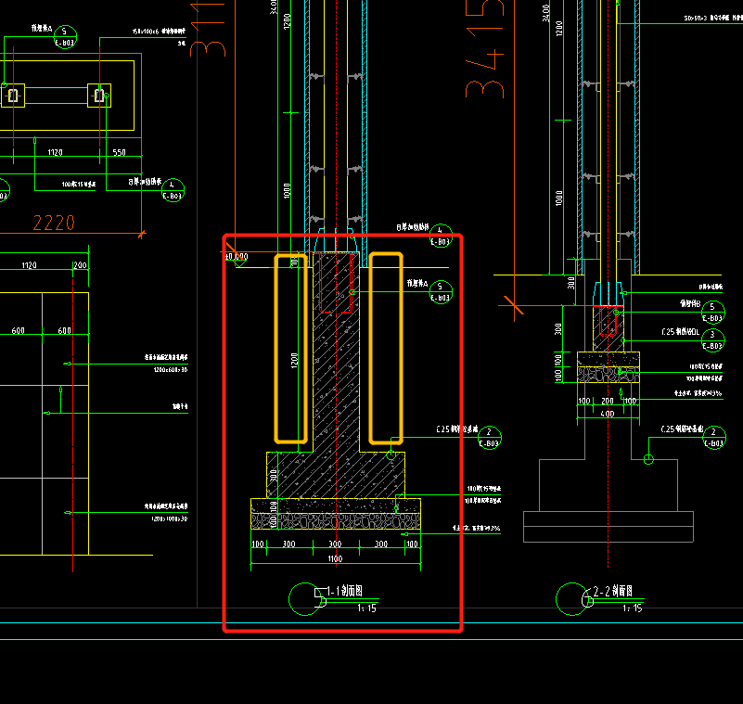Viewport: 743px width, 704px height.
Task: Click the ±0.000 elevation mark
Action: pyautogui.click(x=237, y=257)
